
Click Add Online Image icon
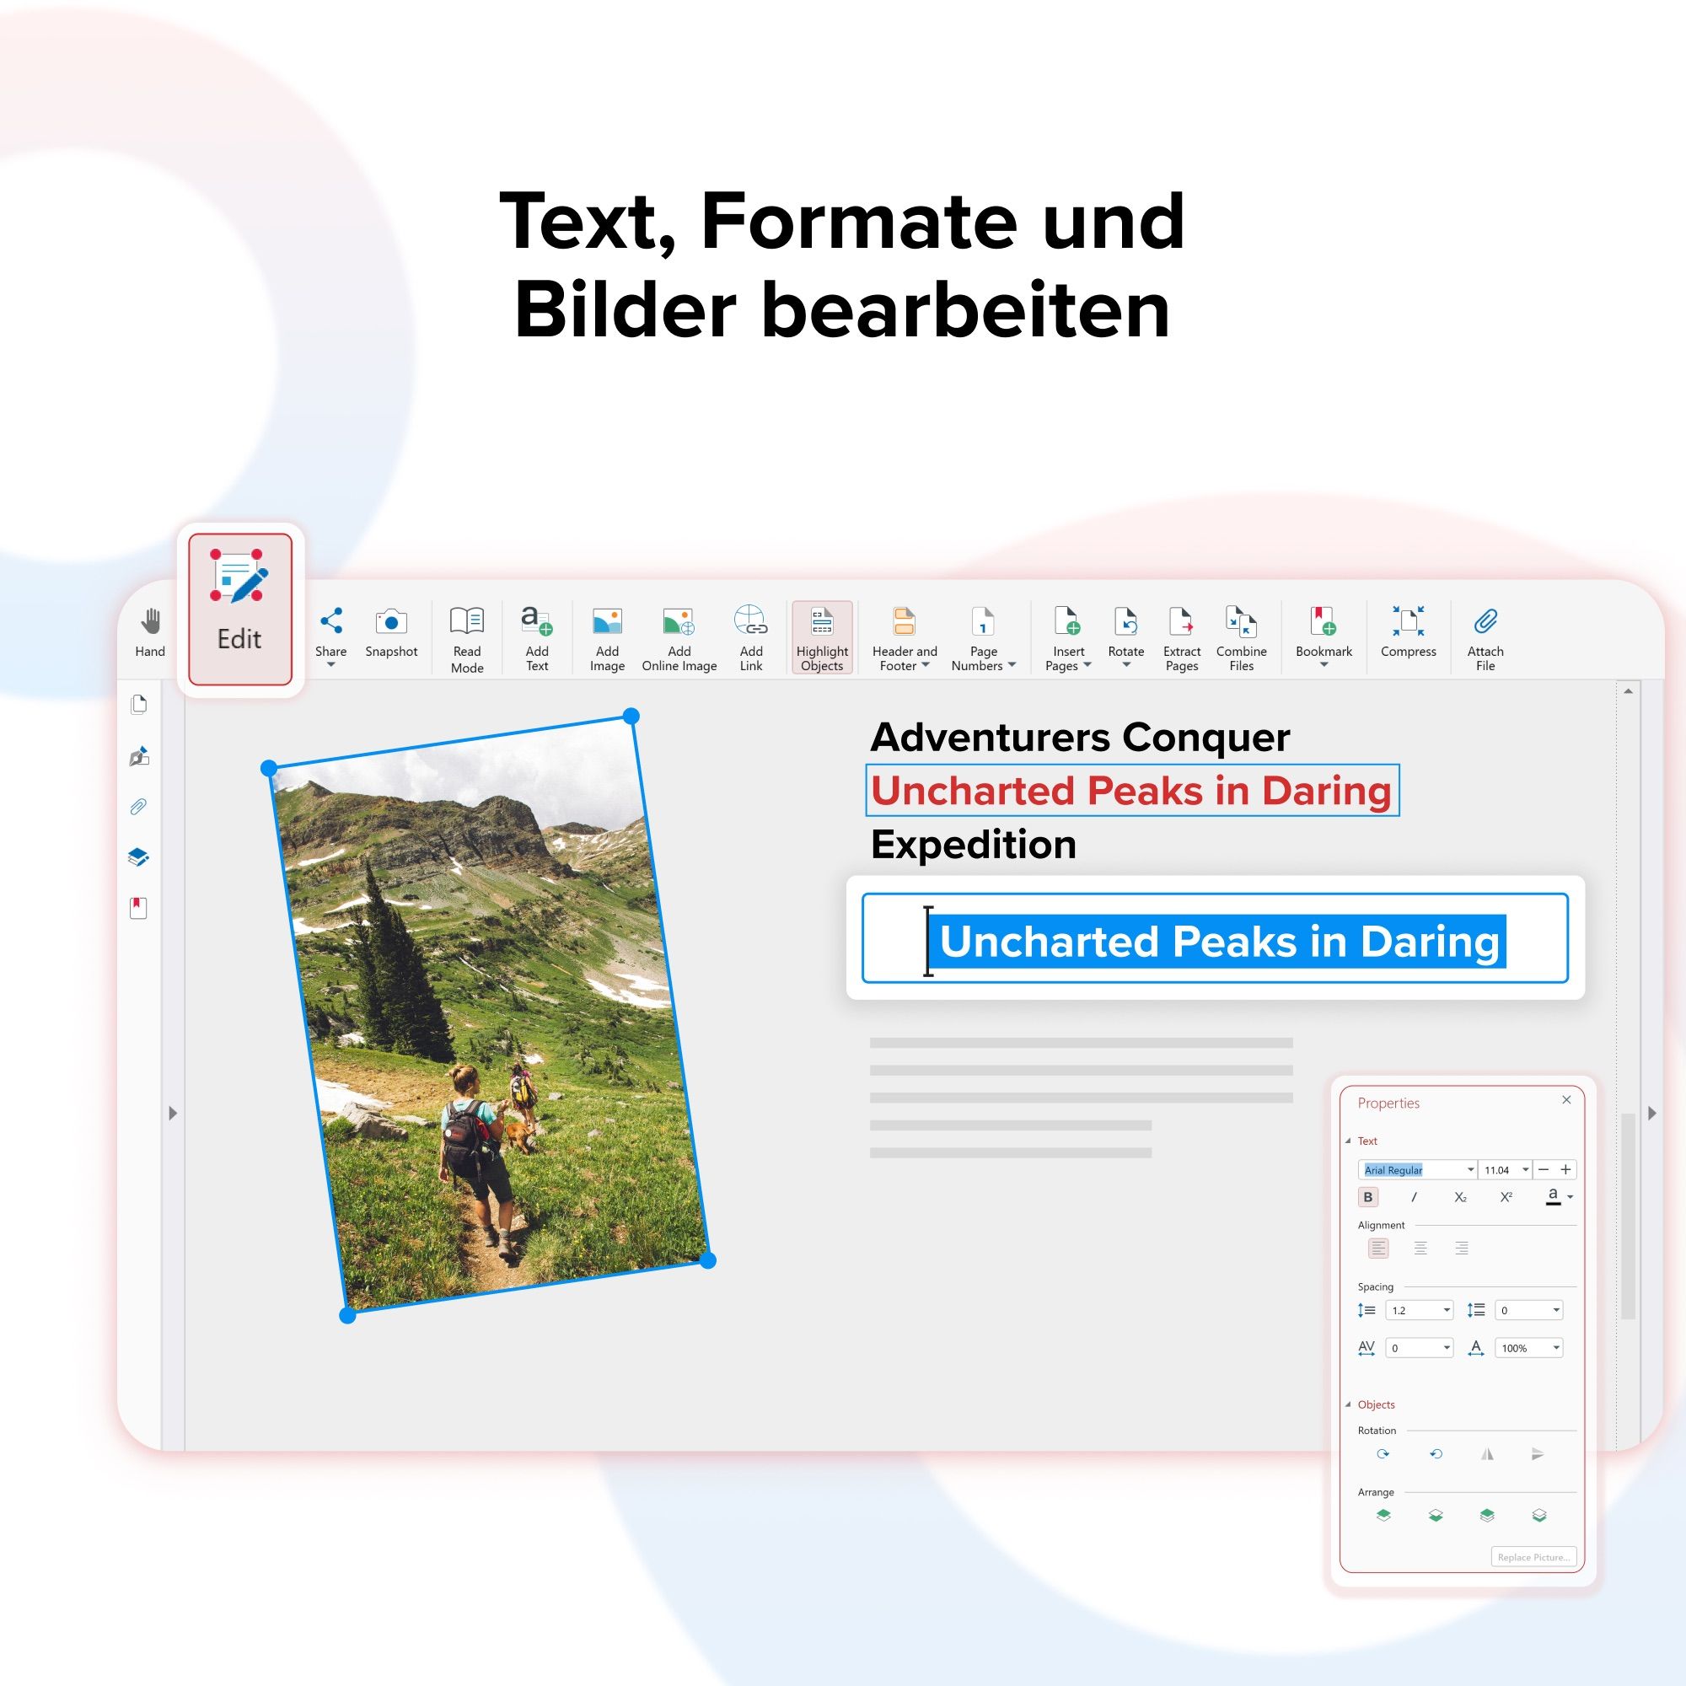click(x=679, y=622)
